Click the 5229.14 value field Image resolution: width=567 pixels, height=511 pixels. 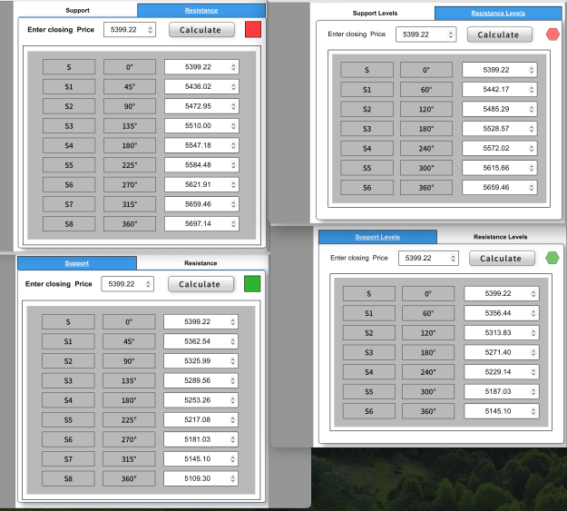pyautogui.click(x=502, y=371)
